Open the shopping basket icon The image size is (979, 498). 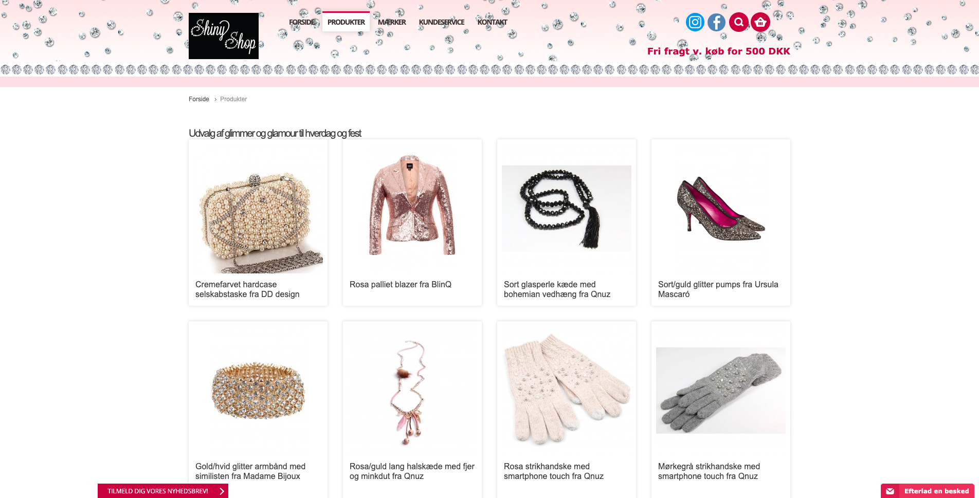tap(760, 22)
